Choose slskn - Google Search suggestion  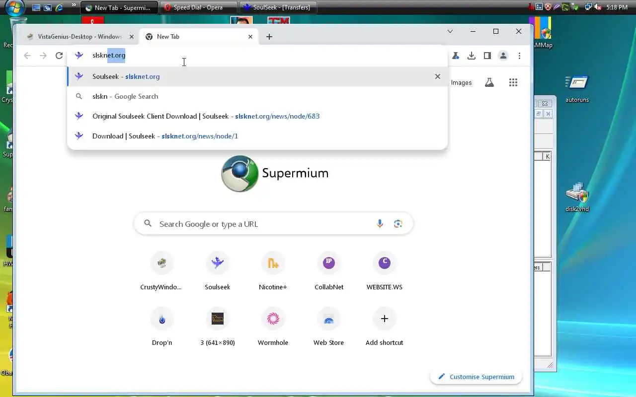pyautogui.click(x=257, y=96)
